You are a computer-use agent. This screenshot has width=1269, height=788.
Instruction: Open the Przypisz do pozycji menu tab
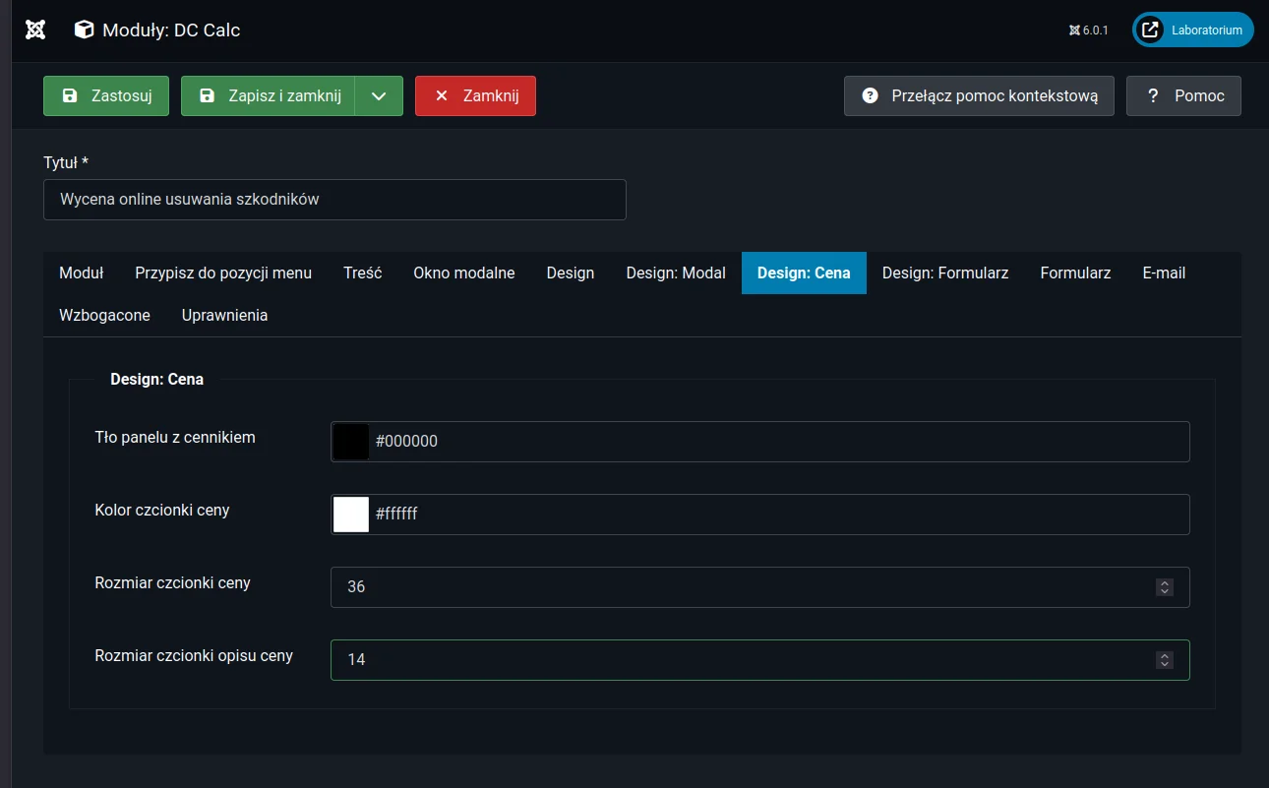click(223, 273)
